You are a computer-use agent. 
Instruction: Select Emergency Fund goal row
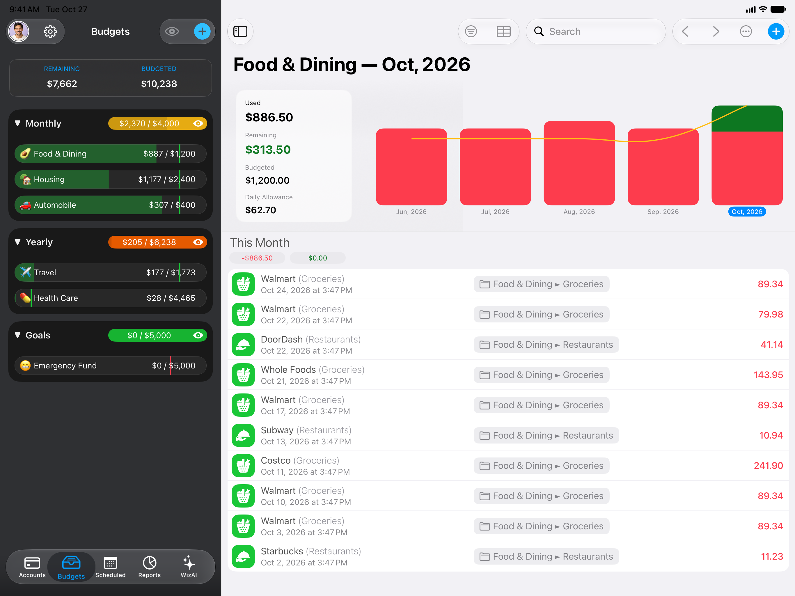pos(110,366)
